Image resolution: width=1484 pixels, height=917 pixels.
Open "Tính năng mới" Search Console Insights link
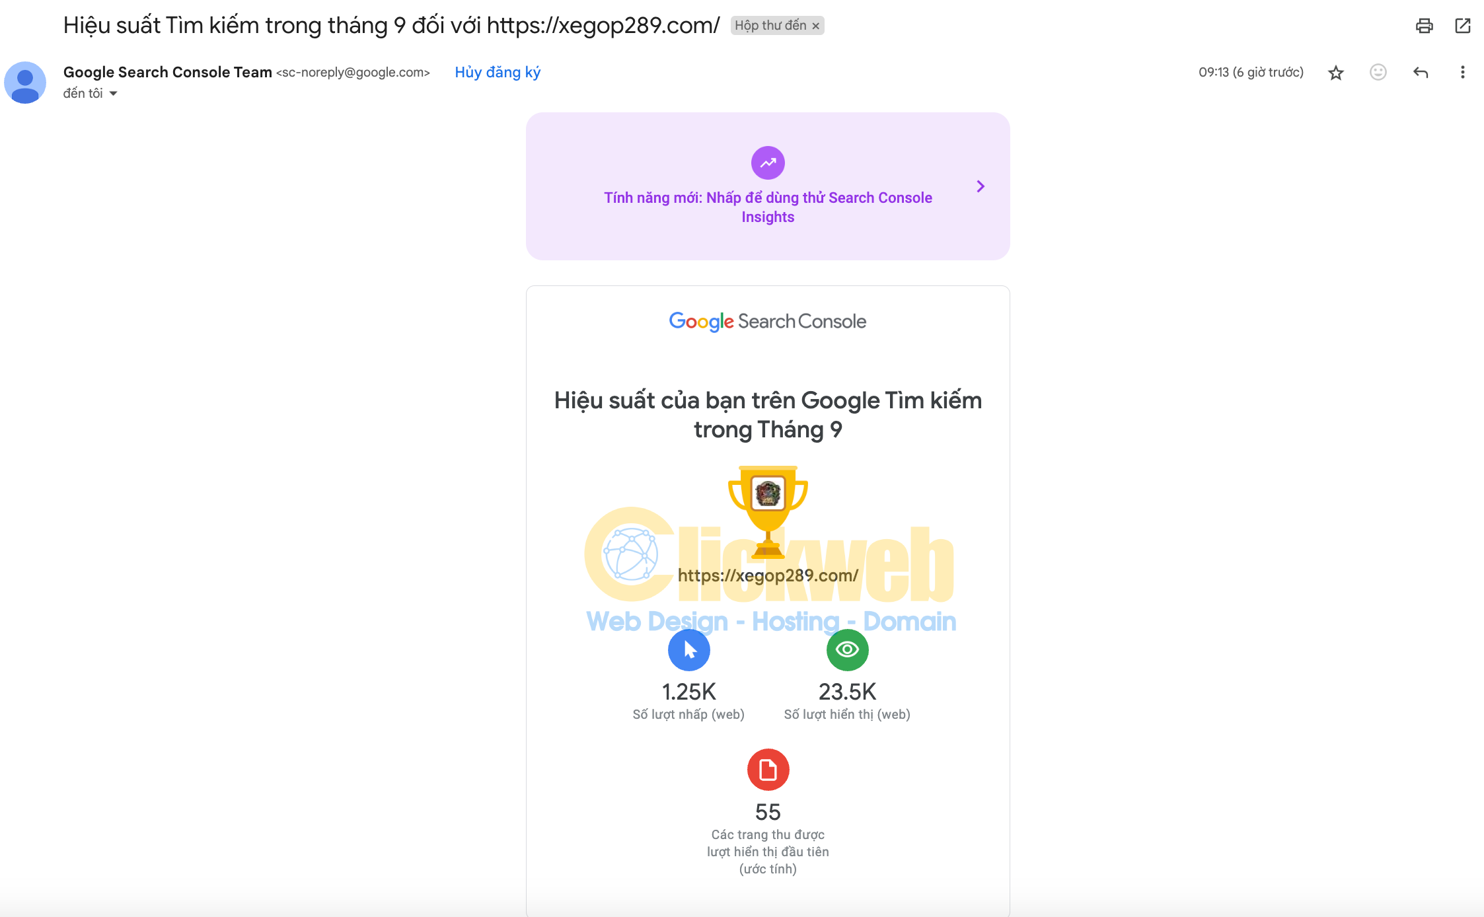point(768,207)
